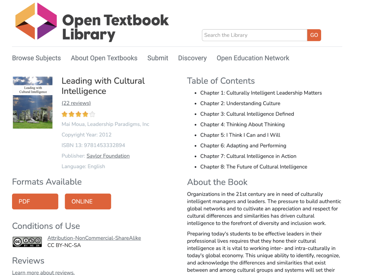Open Attribution-NonCommercial-ShareAlike license link

point(94,238)
